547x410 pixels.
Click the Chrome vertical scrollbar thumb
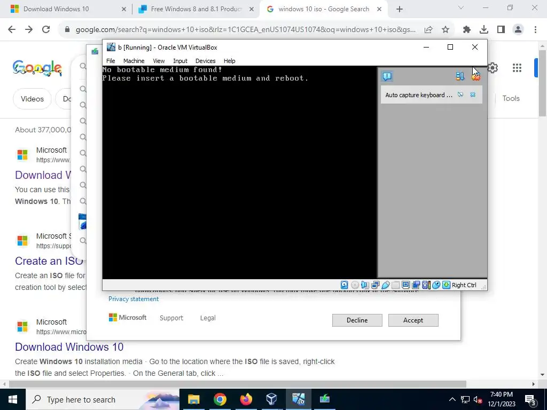[543, 83]
